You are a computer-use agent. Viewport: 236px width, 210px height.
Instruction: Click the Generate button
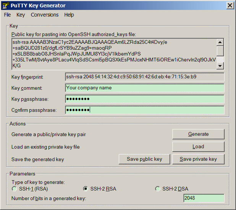click(x=198, y=134)
